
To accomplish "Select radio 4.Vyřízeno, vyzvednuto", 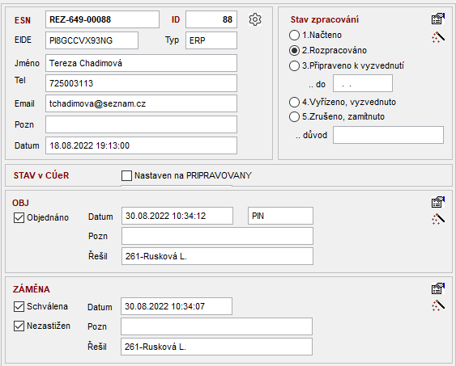I will tap(294, 102).
